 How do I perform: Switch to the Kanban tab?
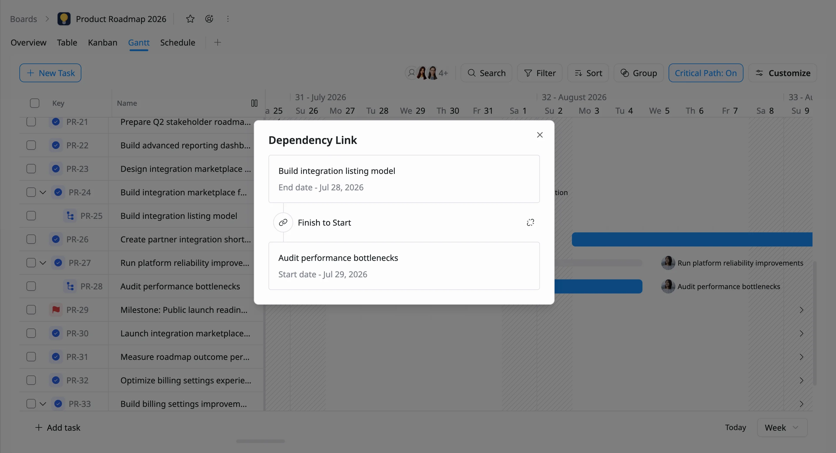pos(103,43)
